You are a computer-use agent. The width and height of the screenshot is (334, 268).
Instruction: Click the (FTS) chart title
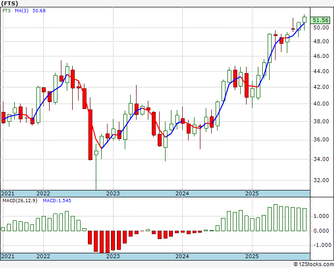10,3
